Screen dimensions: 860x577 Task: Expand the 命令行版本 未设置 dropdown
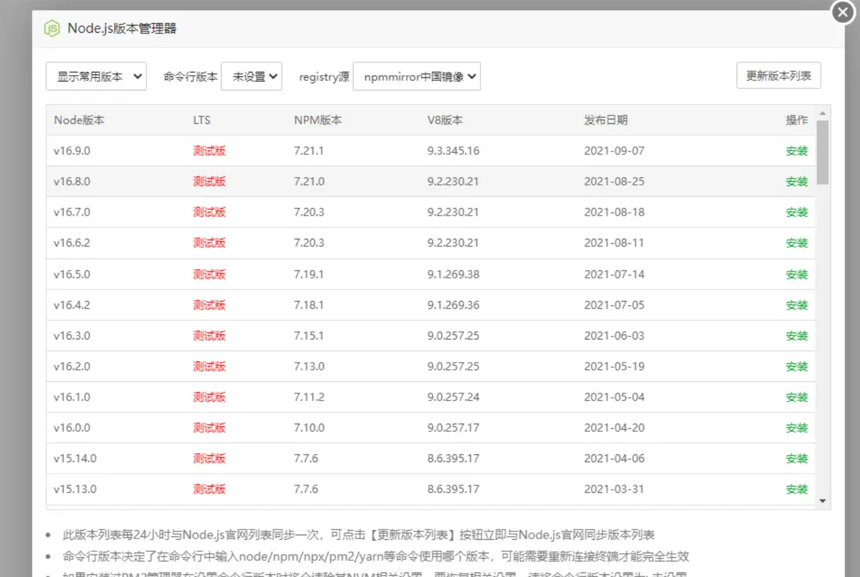(252, 76)
